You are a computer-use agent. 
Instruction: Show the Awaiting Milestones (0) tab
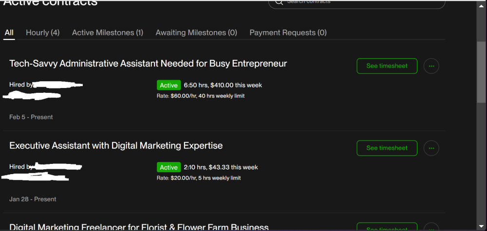pos(196,33)
